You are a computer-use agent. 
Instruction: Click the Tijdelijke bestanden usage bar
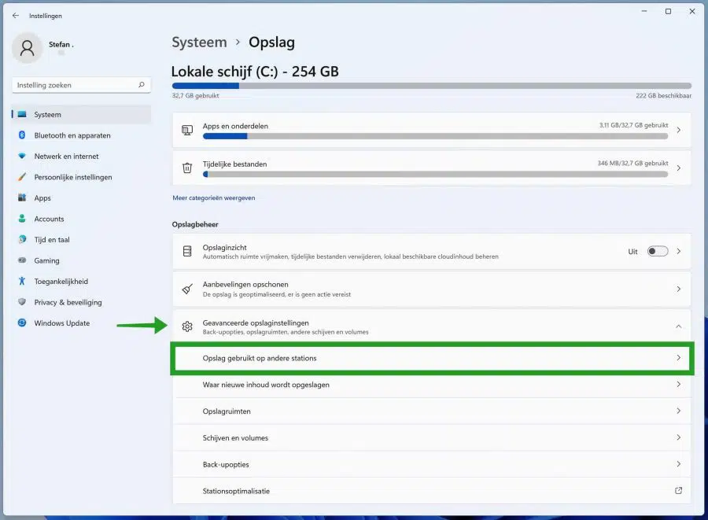pyautogui.click(x=435, y=174)
